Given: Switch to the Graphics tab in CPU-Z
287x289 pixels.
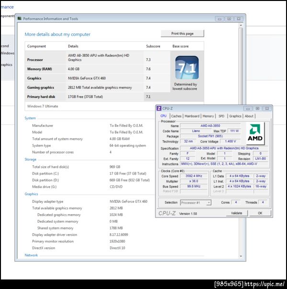Looking at the screenshot, I should coord(235,116).
